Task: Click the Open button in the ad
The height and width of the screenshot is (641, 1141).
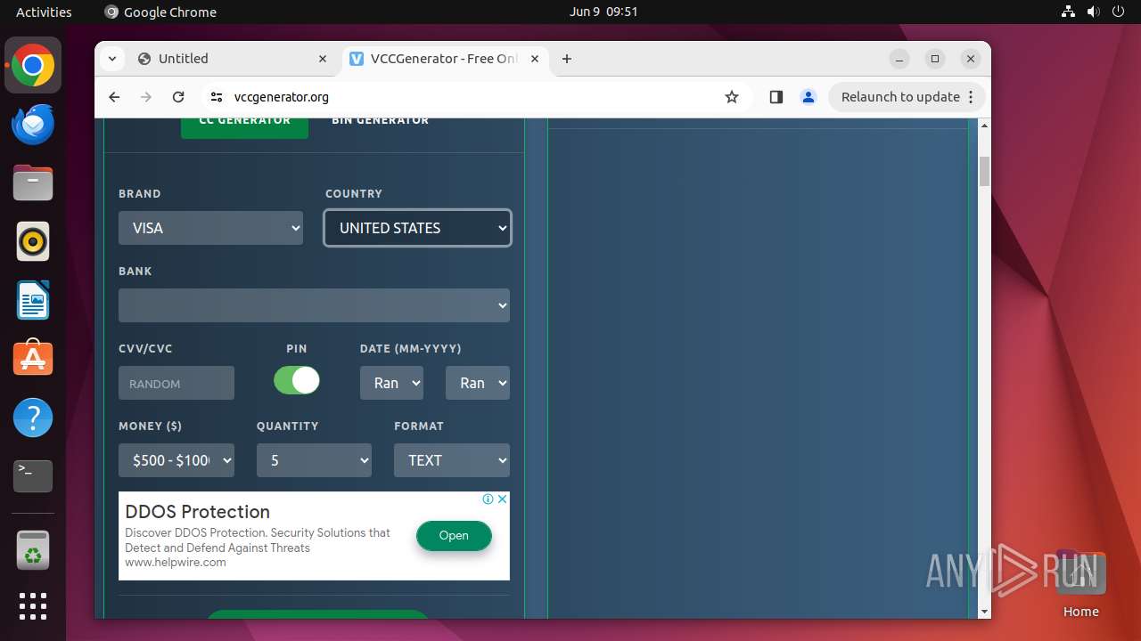Action: 454,535
